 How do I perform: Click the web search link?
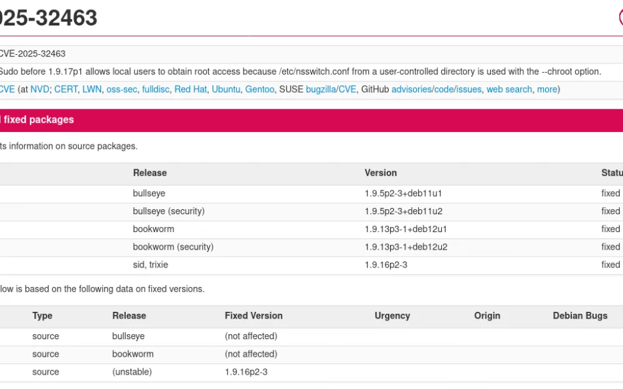(510, 89)
